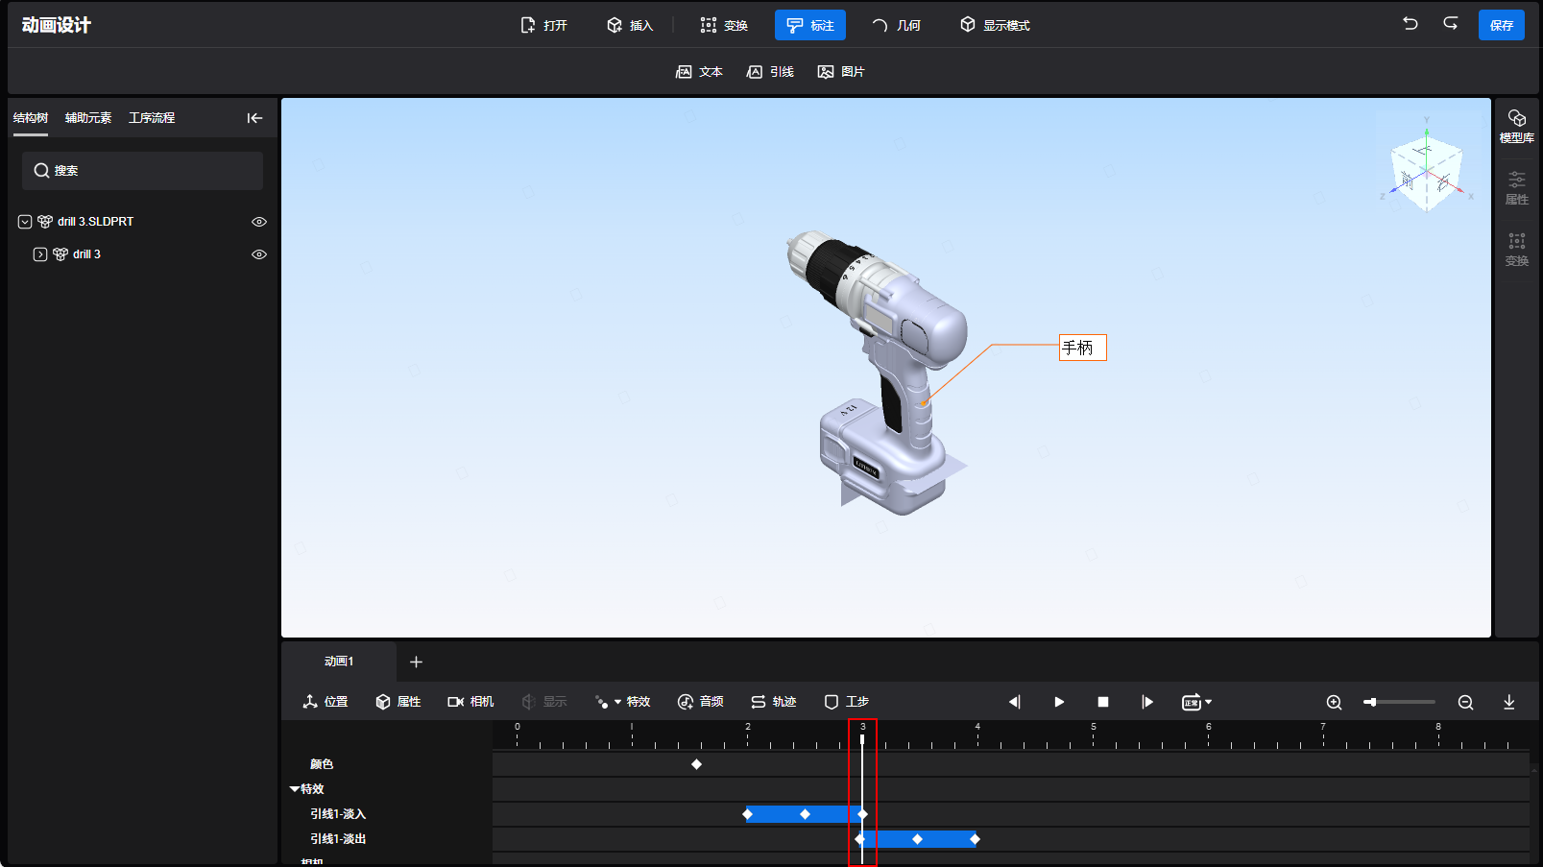Open the 模型库 model library panel
The image size is (1543, 867).
click(1517, 127)
